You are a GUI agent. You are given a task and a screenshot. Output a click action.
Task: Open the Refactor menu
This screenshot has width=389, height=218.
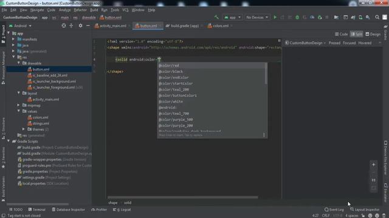(x=80, y=10)
